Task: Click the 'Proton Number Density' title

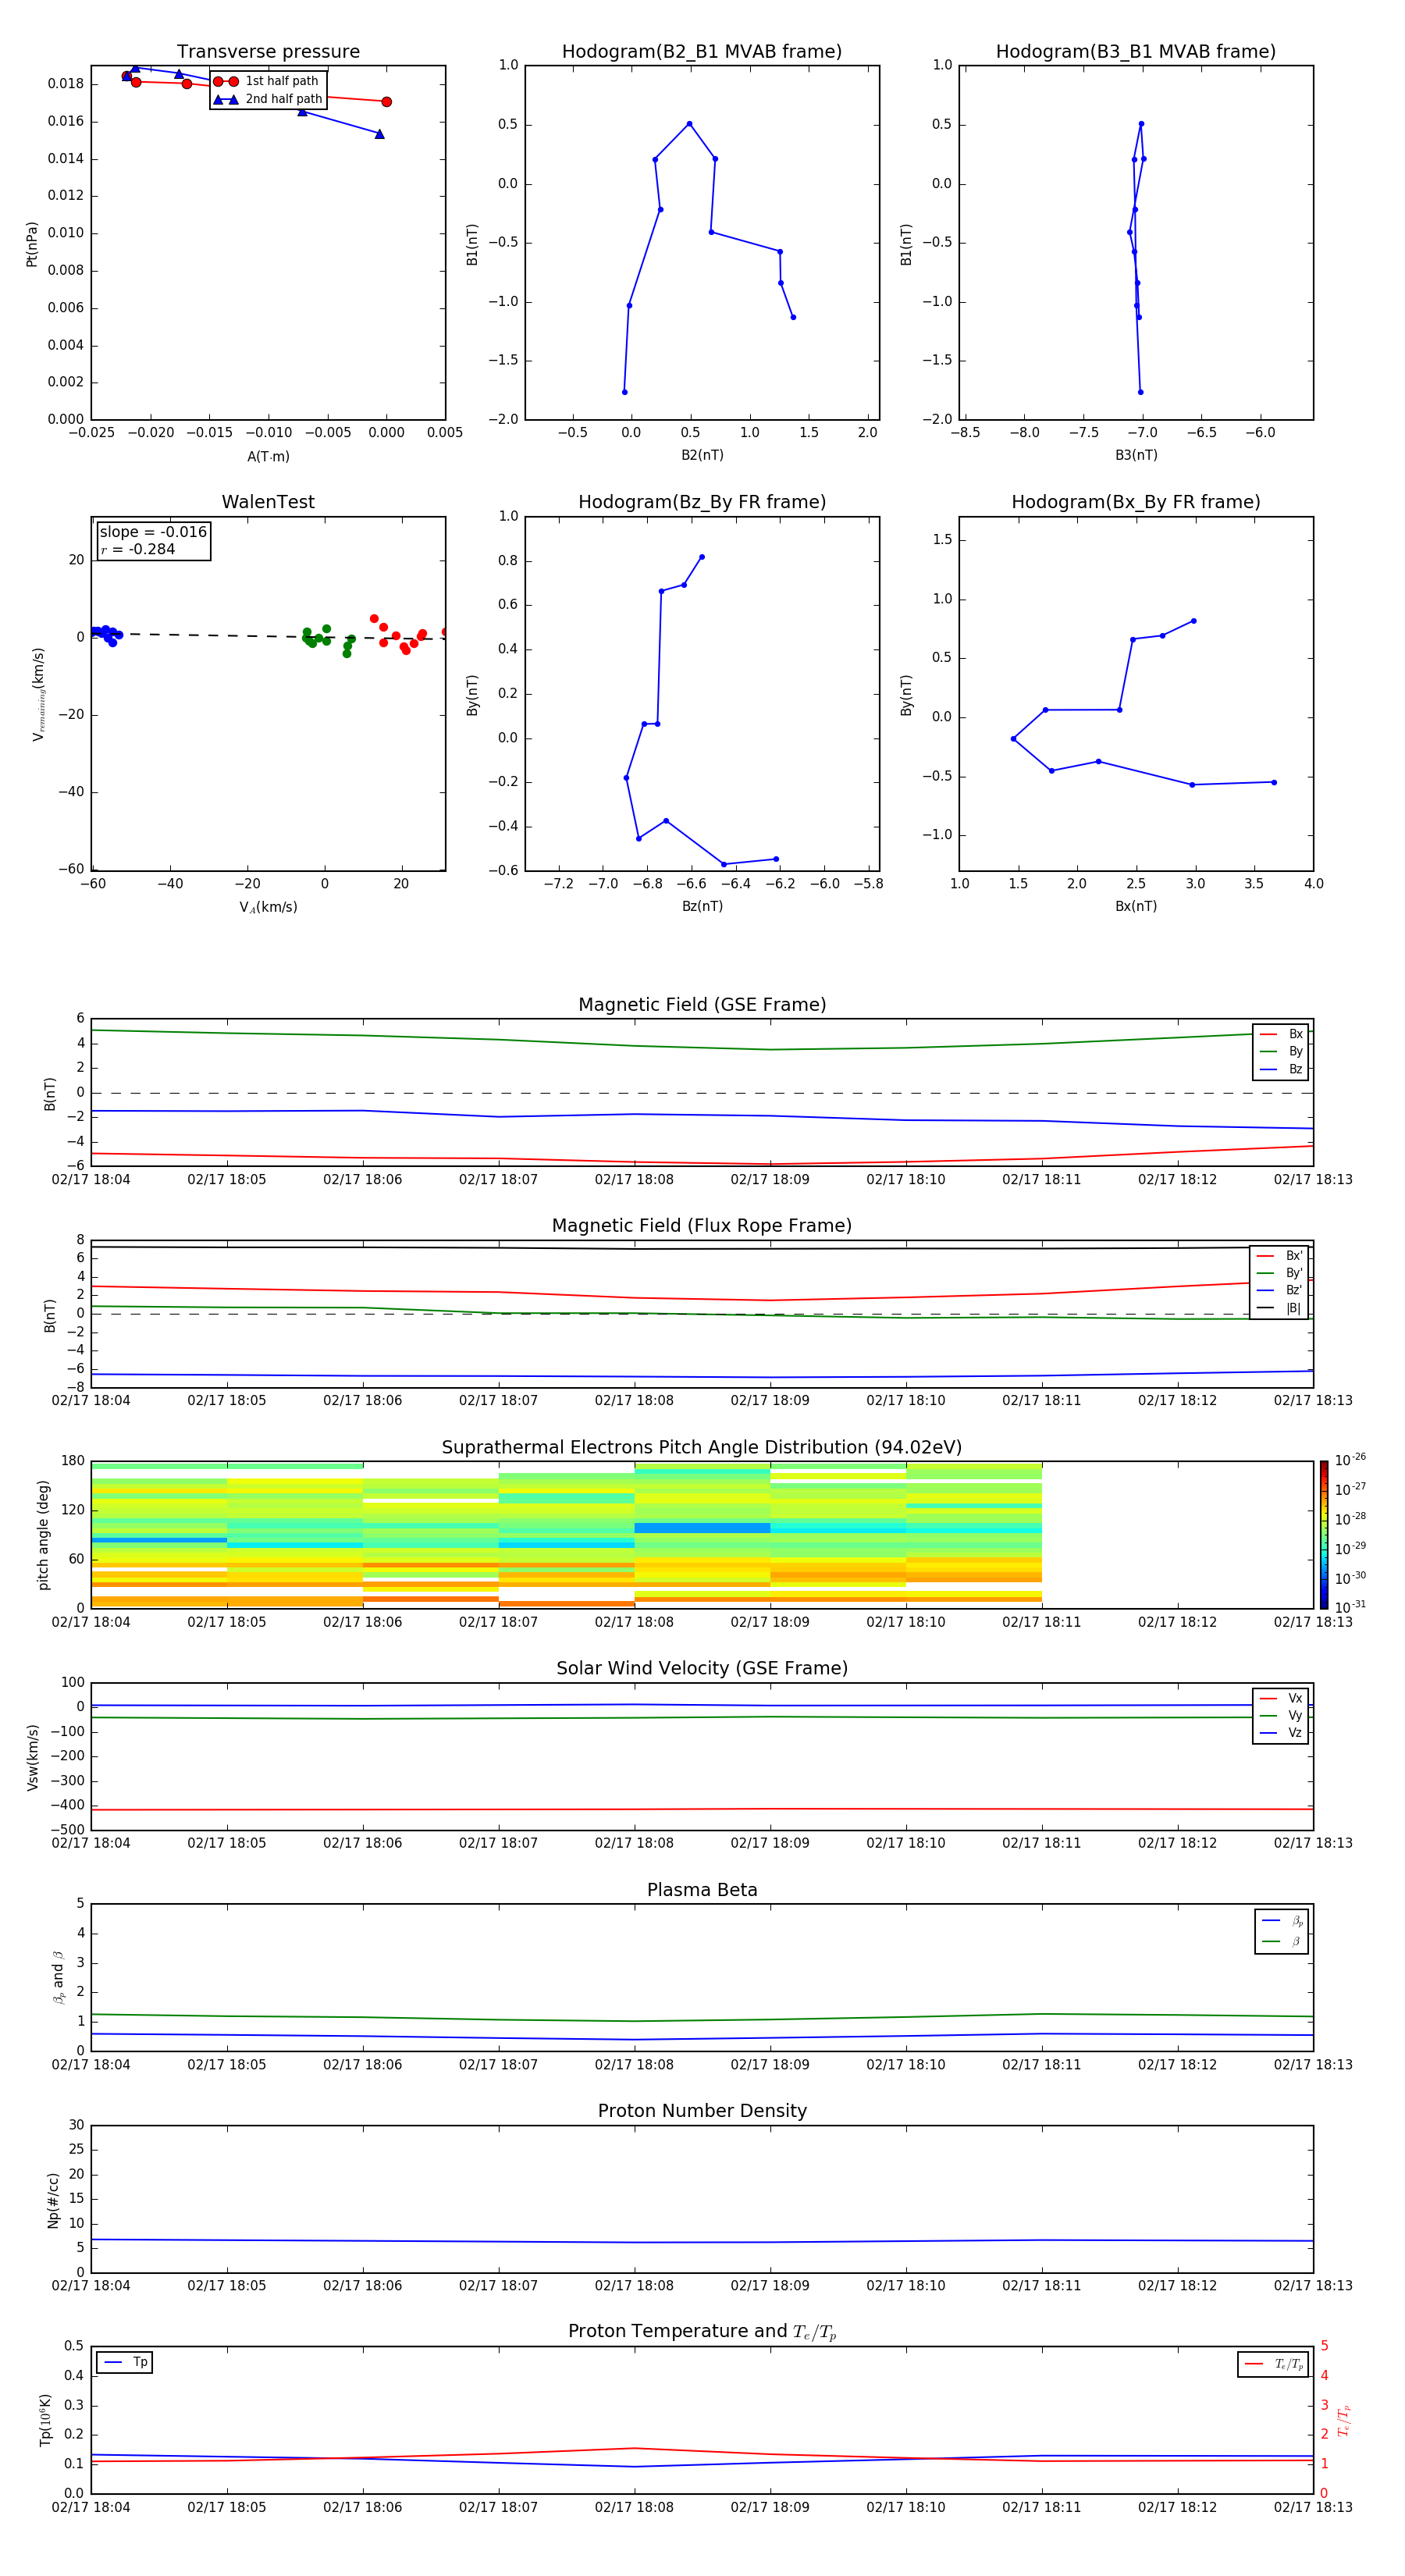Action: click(701, 2111)
